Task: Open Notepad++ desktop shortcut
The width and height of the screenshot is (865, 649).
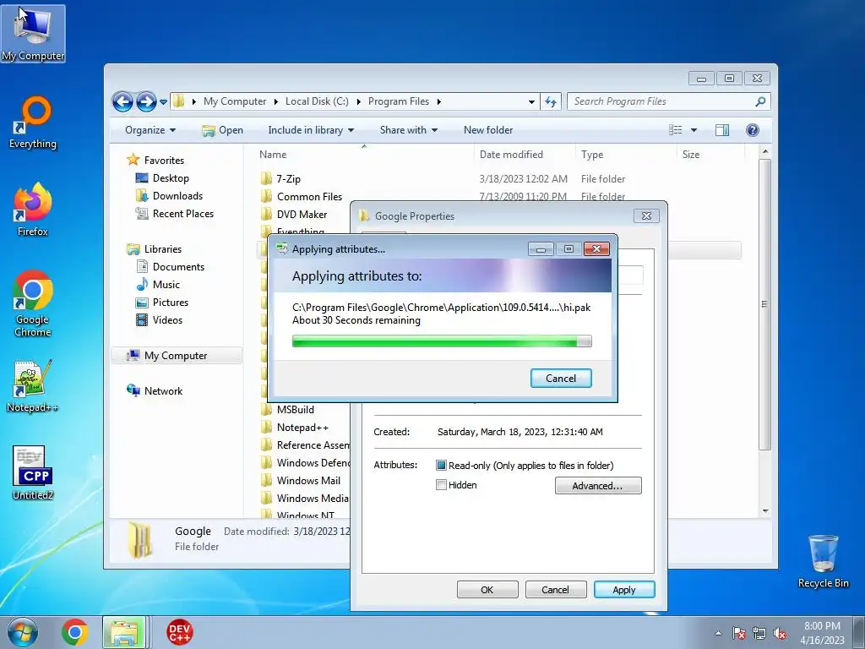Action: 33,386
